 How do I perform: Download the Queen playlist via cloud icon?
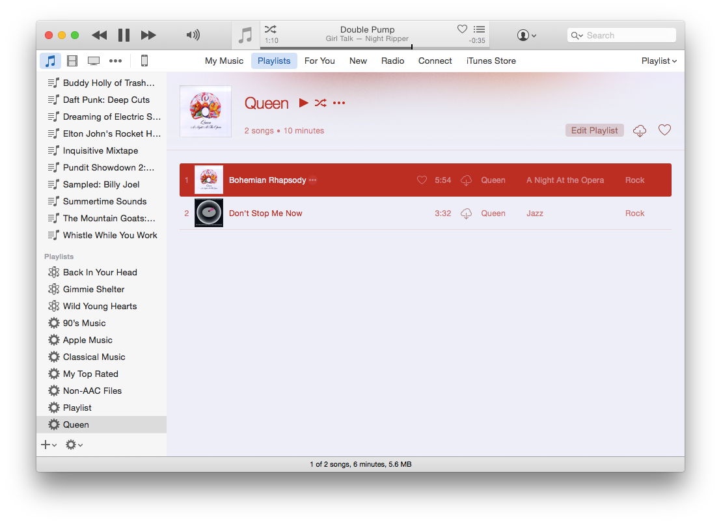pos(640,131)
